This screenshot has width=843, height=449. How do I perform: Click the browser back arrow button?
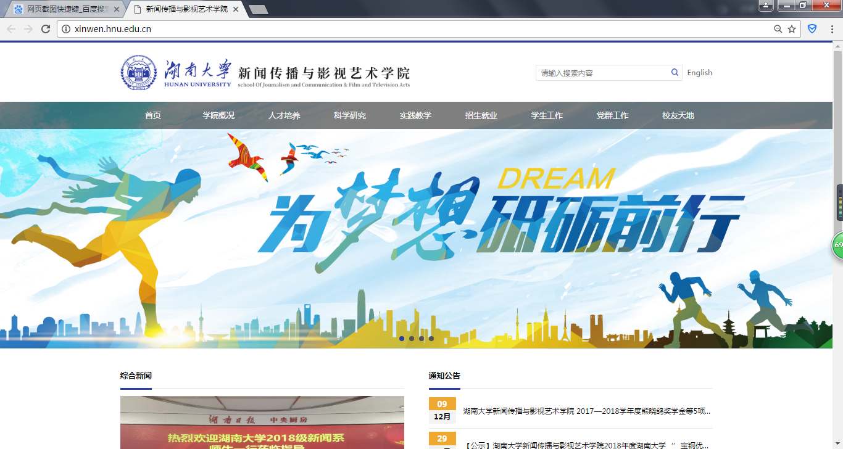point(11,29)
